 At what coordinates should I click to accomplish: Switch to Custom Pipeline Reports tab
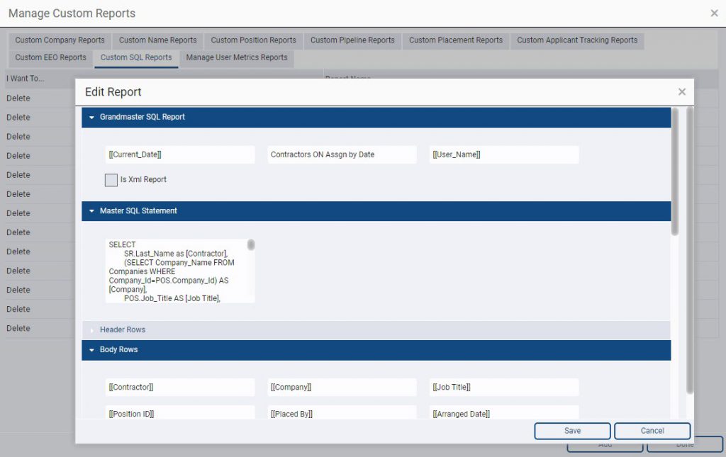click(352, 40)
